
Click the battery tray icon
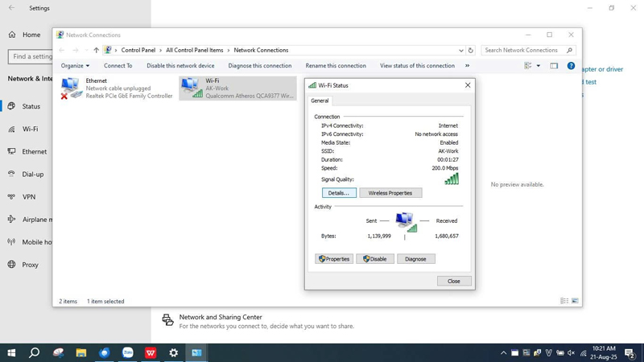pos(560,353)
